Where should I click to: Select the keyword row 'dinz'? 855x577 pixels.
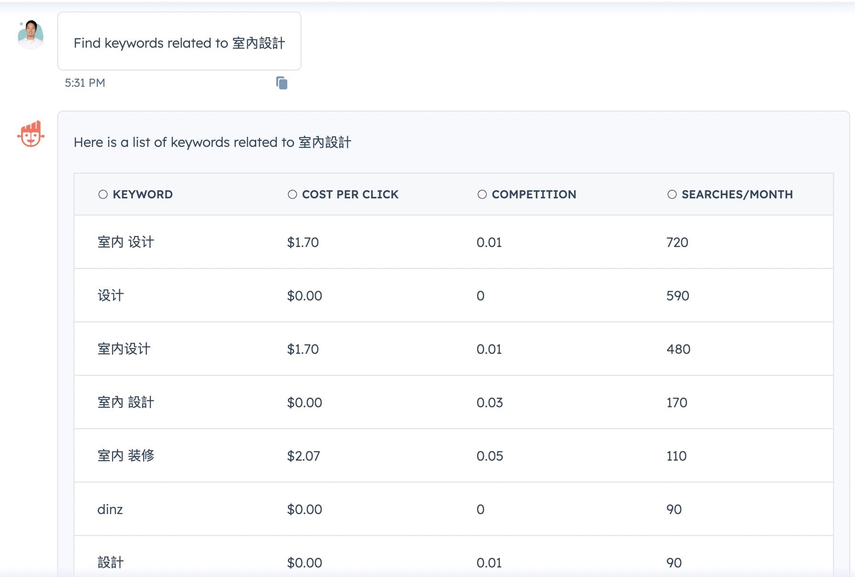pyautogui.click(x=110, y=509)
